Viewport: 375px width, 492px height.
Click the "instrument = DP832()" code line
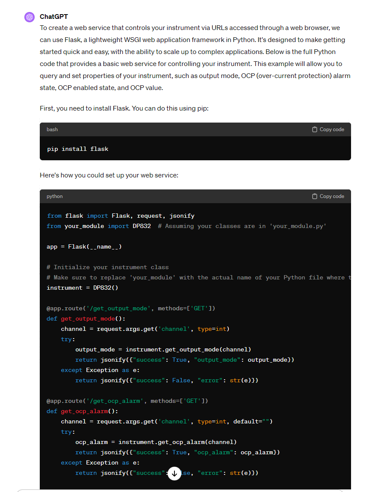(x=82, y=288)
